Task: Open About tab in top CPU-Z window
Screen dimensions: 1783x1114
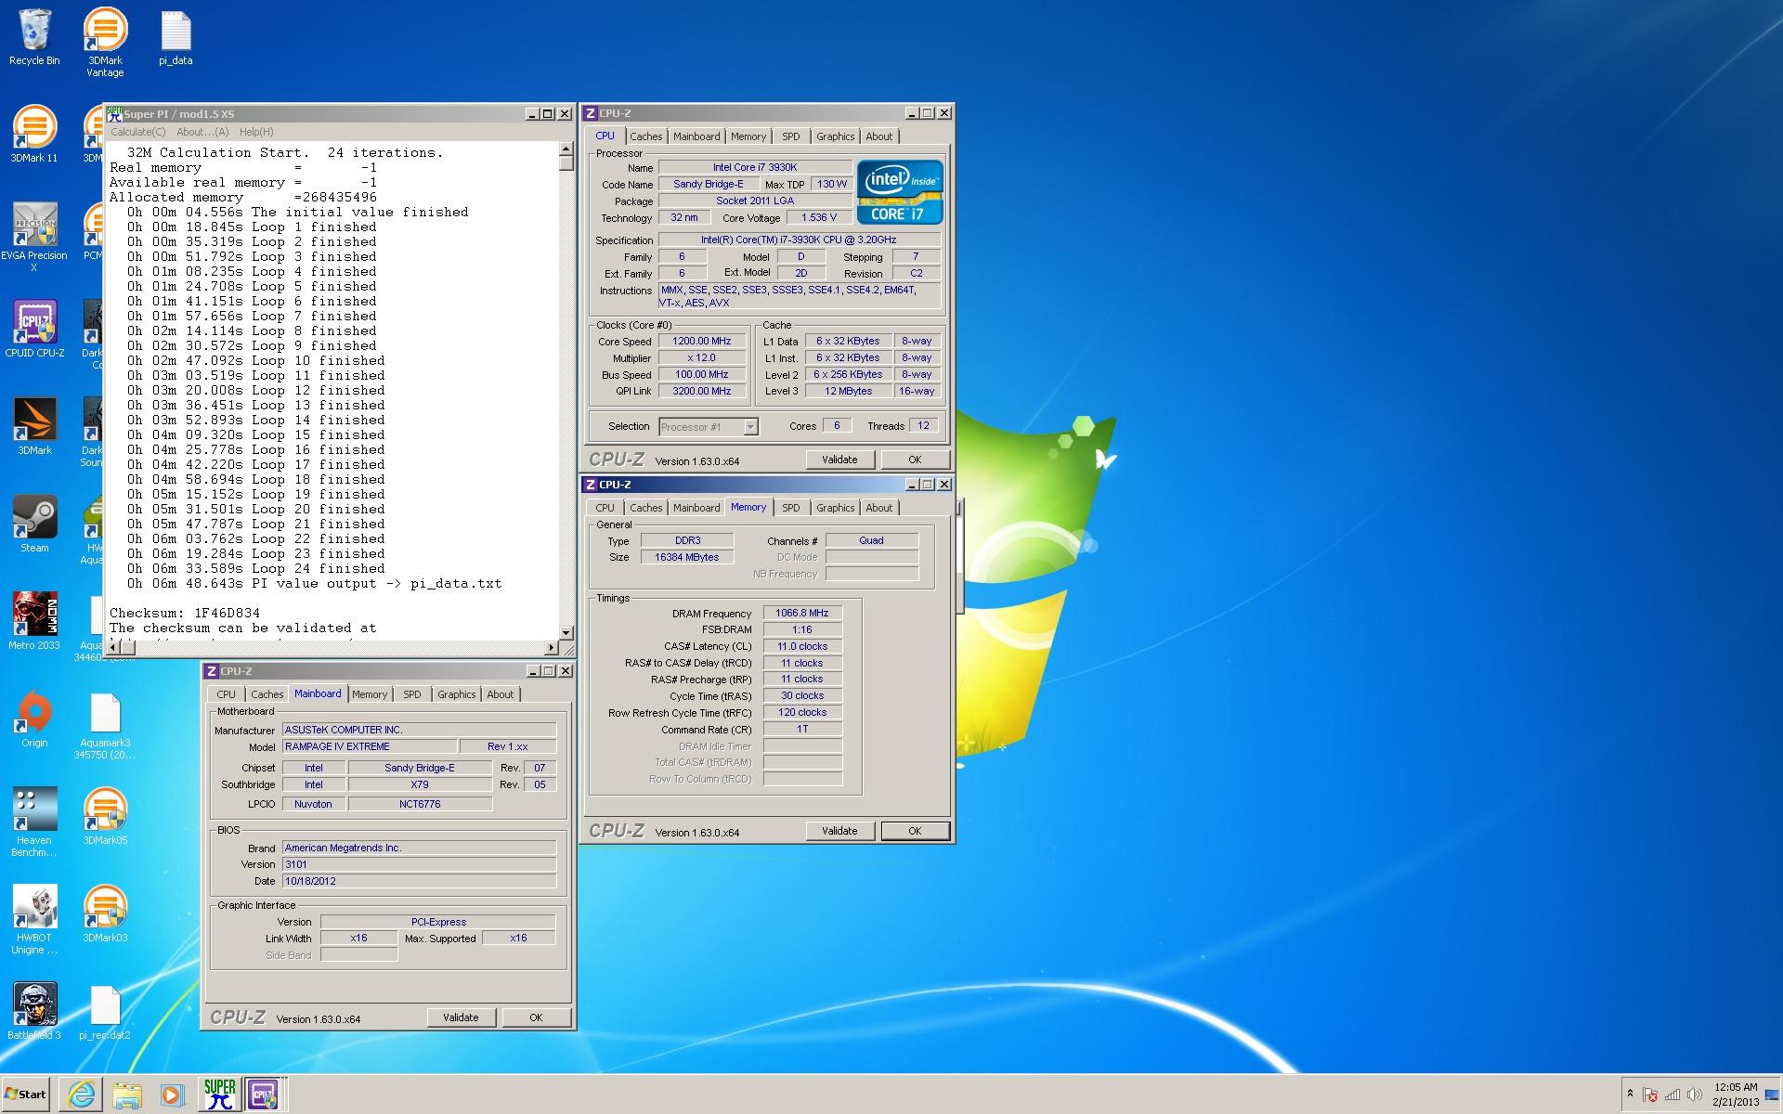Action: tap(878, 136)
